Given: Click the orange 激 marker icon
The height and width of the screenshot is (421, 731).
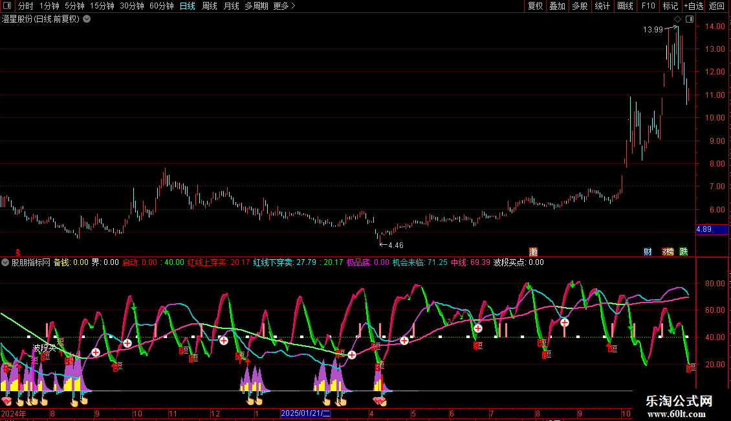Looking at the screenshot, I should coord(533,251).
